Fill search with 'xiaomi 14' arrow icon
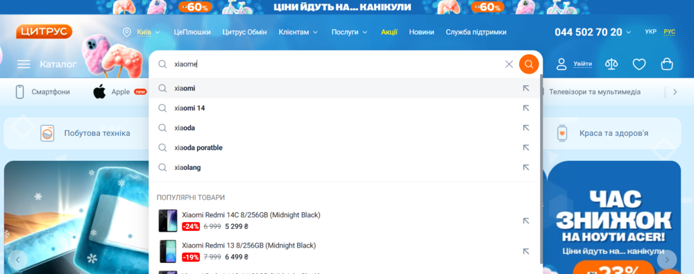 pyautogui.click(x=526, y=108)
